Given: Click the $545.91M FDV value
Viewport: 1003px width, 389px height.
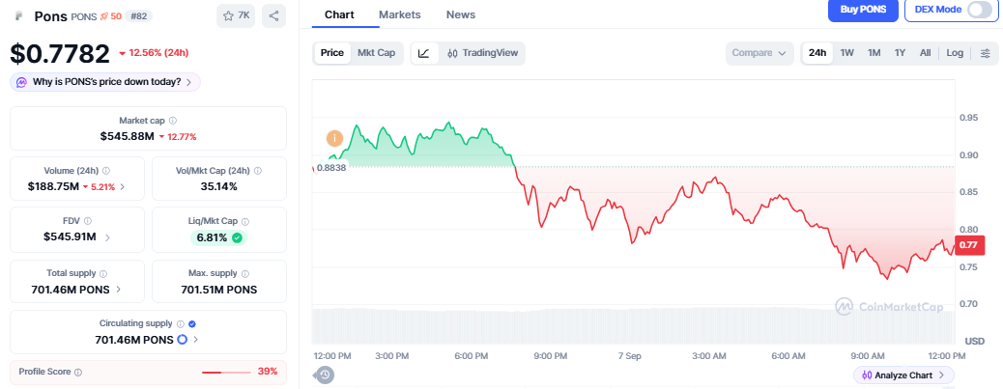Looking at the screenshot, I should click(x=70, y=237).
